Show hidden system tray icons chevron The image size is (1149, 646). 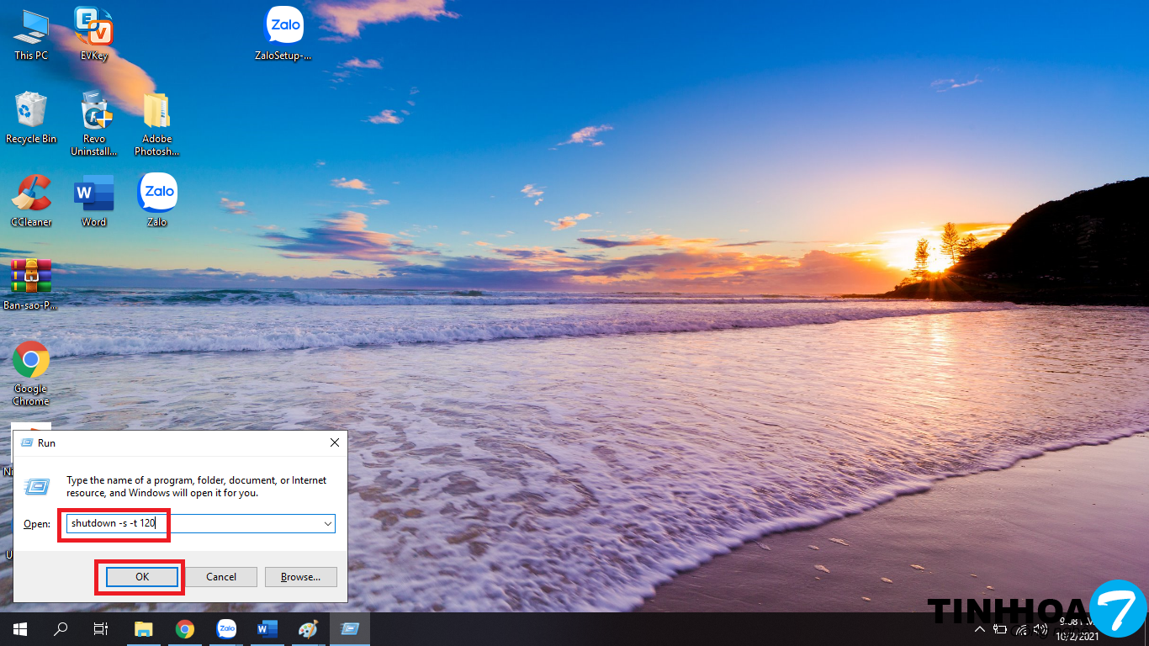pos(979,629)
